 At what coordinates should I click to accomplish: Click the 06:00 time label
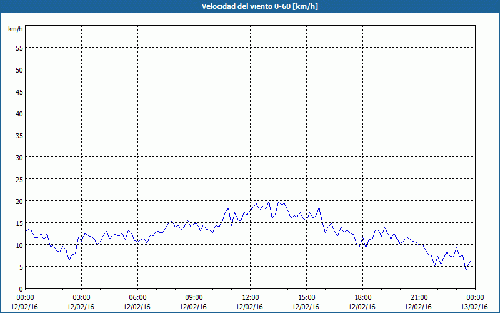137,298
